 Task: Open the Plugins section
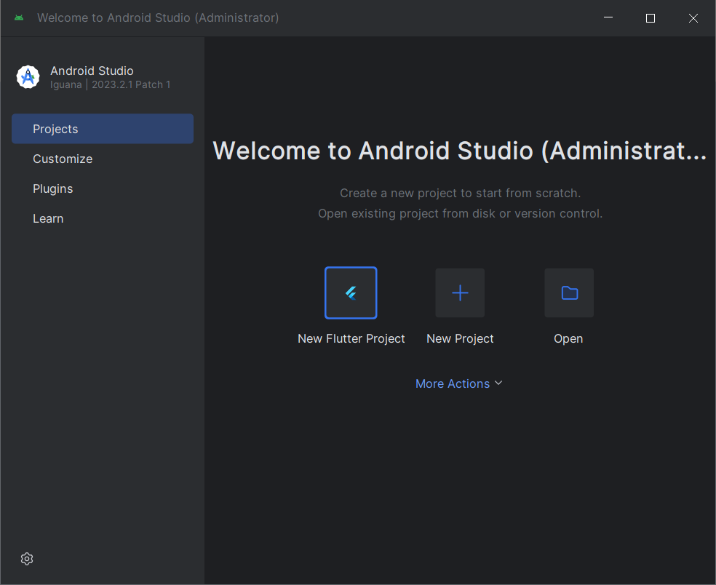point(53,188)
